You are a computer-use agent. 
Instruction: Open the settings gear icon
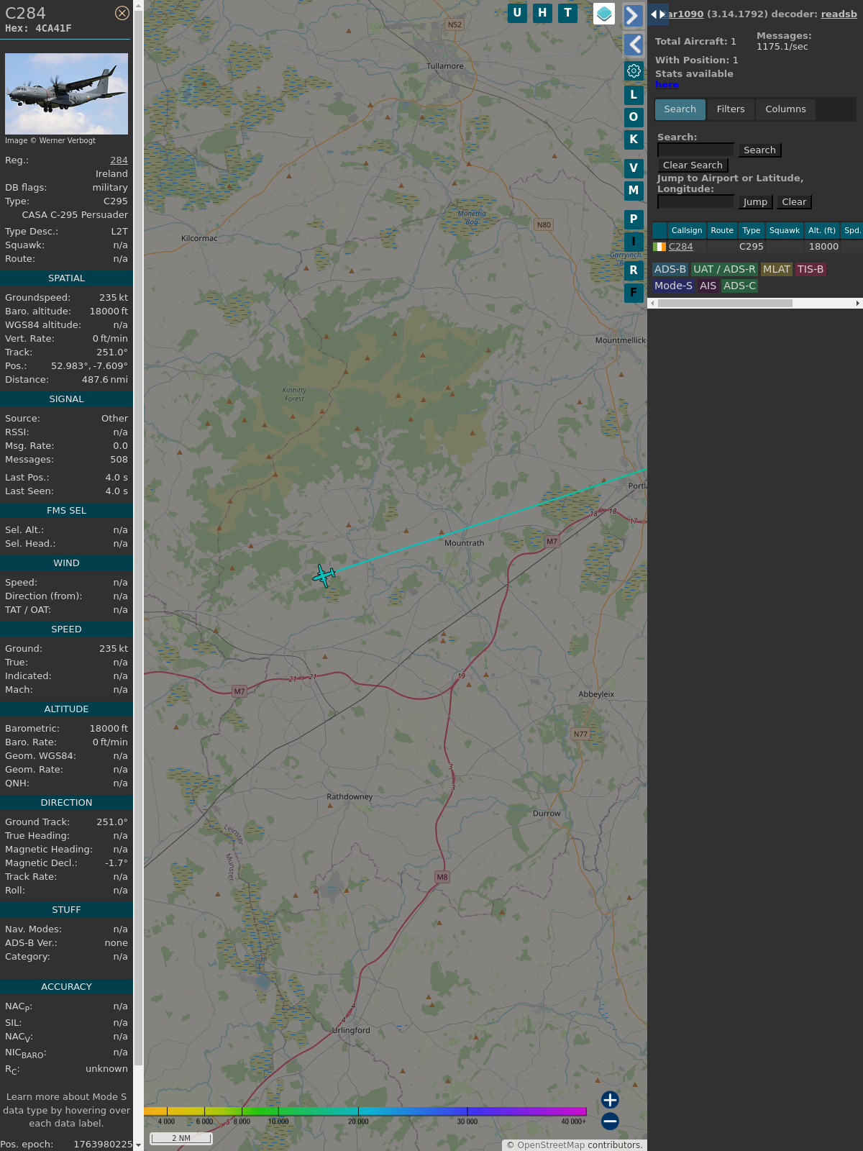[x=634, y=70]
